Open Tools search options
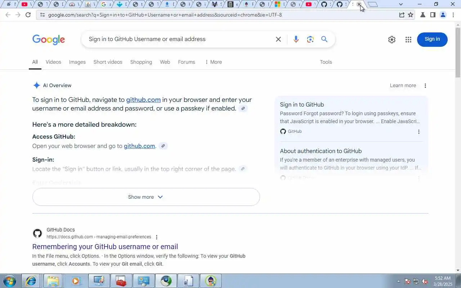The image size is (461, 288). [326, 62]
